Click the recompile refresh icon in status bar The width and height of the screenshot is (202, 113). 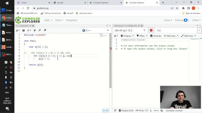pos(115,110)
